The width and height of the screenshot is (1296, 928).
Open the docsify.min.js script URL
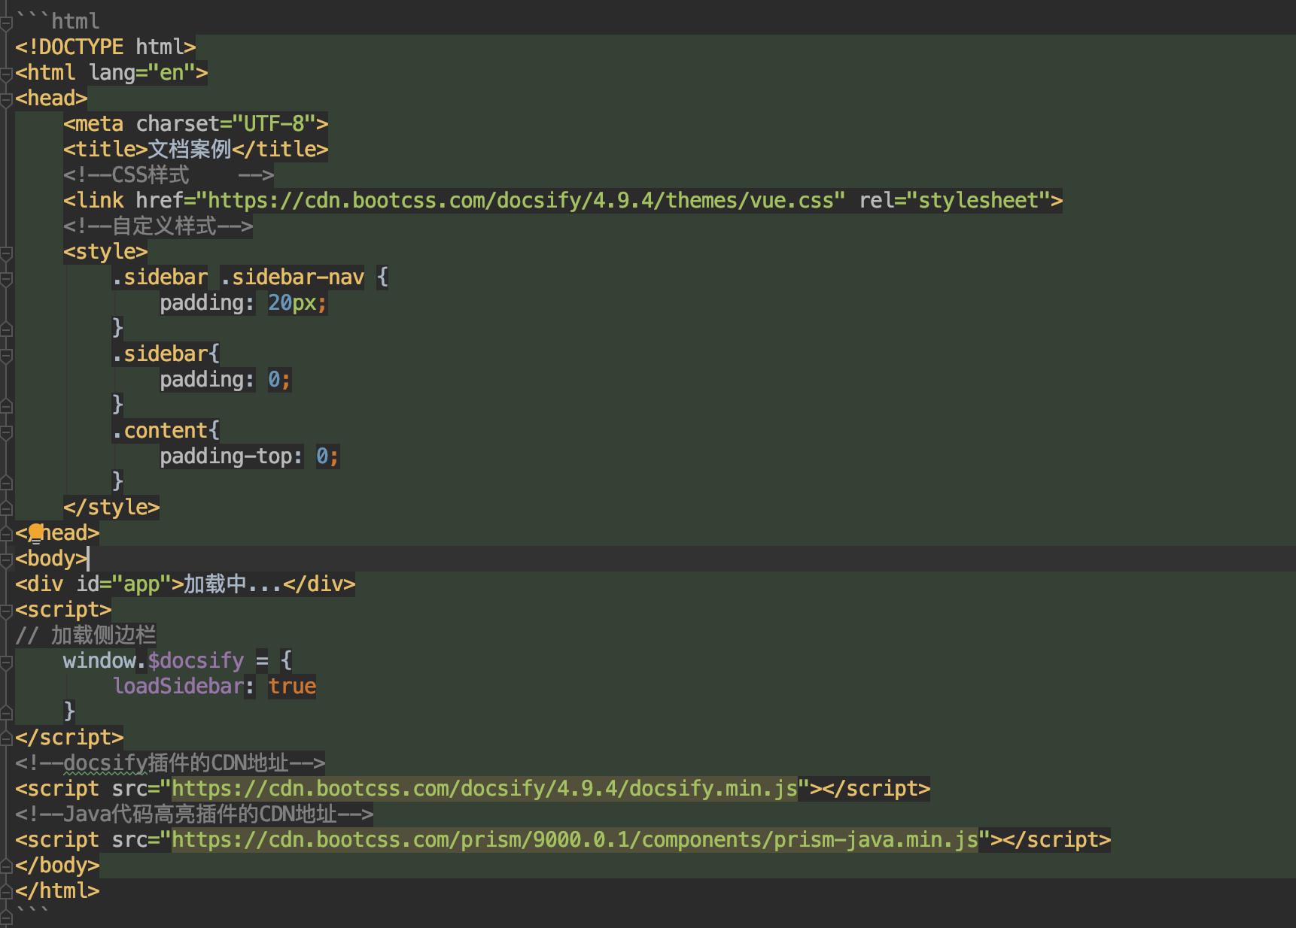[x=484, y=789]
